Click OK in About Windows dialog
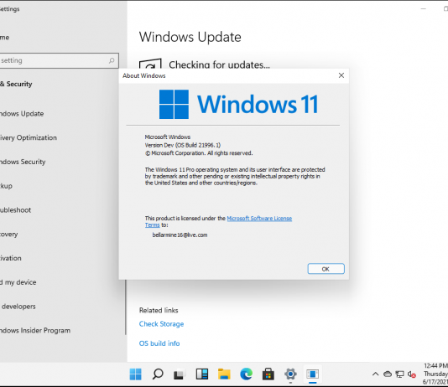The width and height of the screenshot is (448, 387). [326, 269]
